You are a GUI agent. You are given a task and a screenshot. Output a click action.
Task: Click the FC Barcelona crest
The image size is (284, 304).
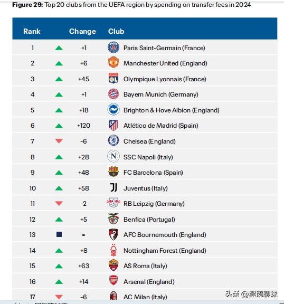tap(113, 172)
